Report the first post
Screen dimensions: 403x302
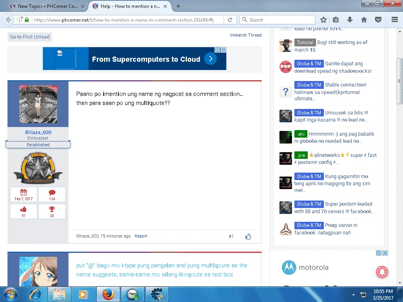pos(141,236)
